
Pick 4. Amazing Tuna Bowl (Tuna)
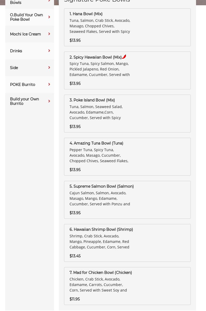pos(96,143)
